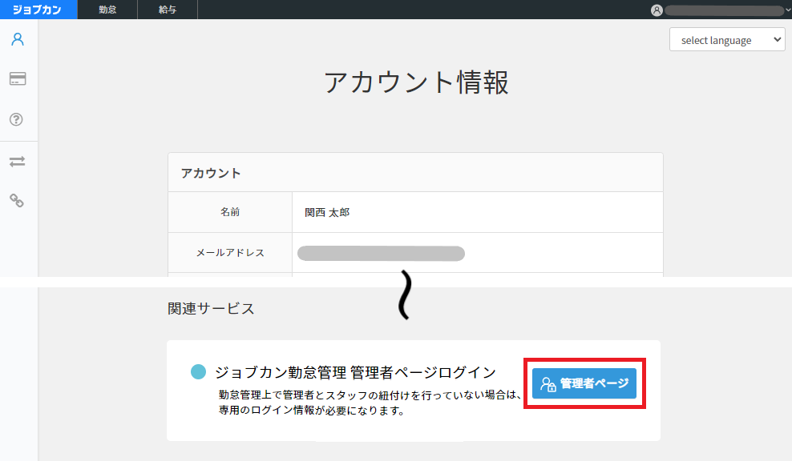
Task: Click the 関連サービス heading
Action: click(x=211, y=308)
